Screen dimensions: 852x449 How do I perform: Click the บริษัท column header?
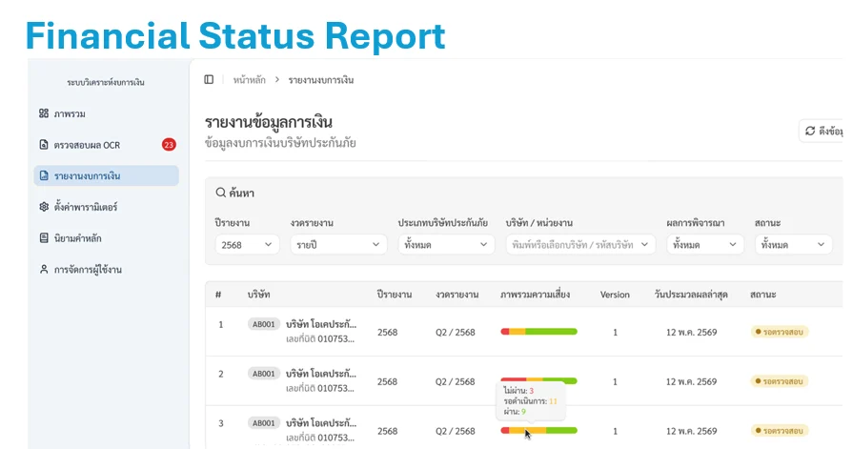coord(258,295)
